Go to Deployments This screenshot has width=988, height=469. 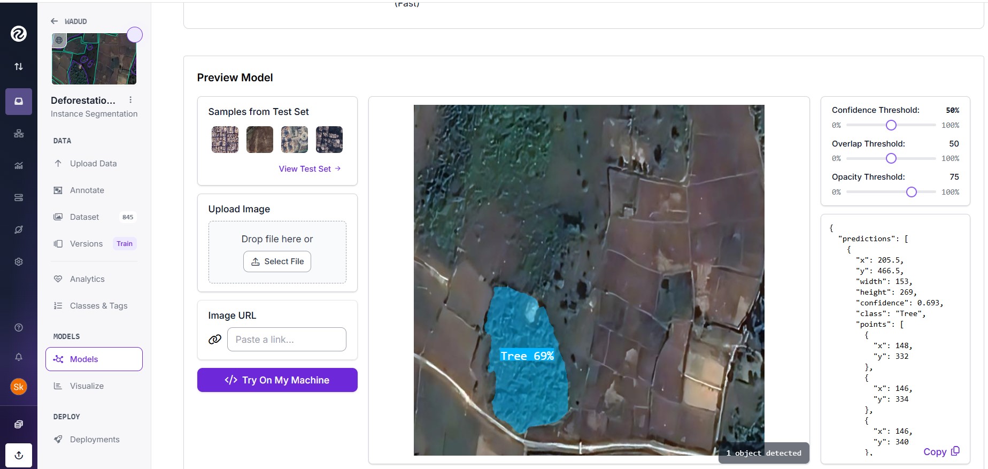coord(94,440)
